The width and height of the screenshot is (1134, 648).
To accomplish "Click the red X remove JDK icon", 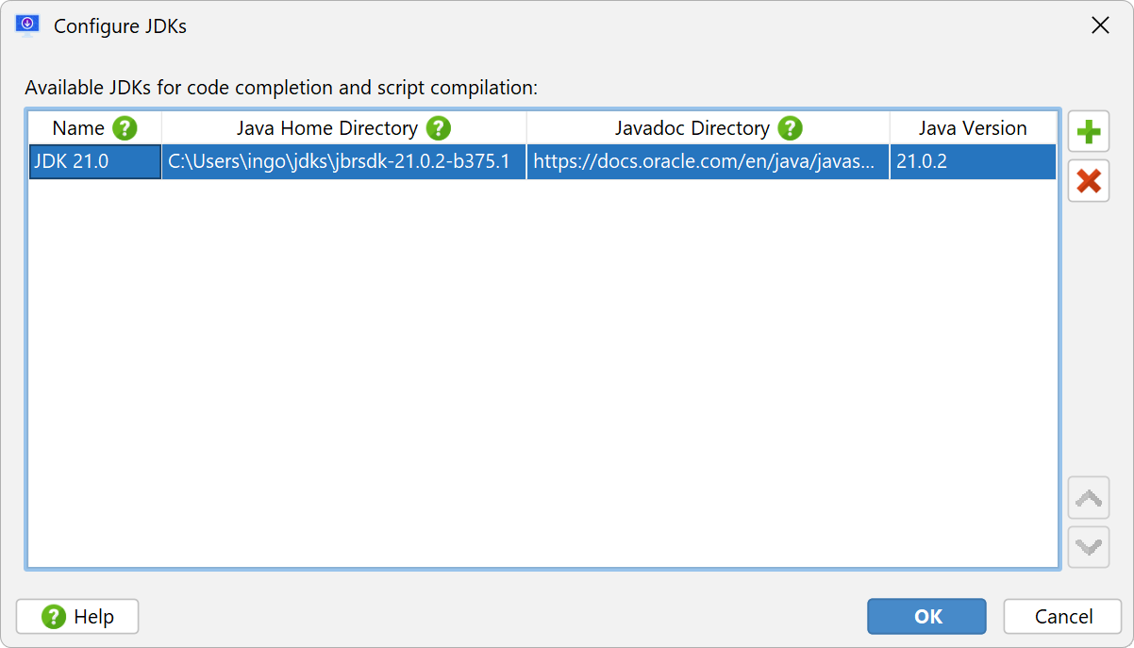I will tap(1088, 180).
